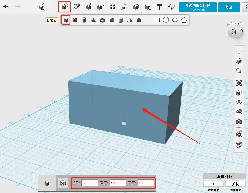
Task: Toggle visibility with the eye icon
Action: pyautogui.click(x=239, y=102)
